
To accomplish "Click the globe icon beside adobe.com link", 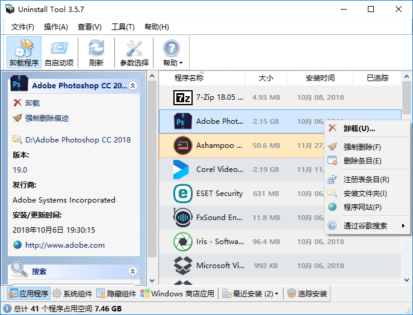I will [x=17, y=245].
